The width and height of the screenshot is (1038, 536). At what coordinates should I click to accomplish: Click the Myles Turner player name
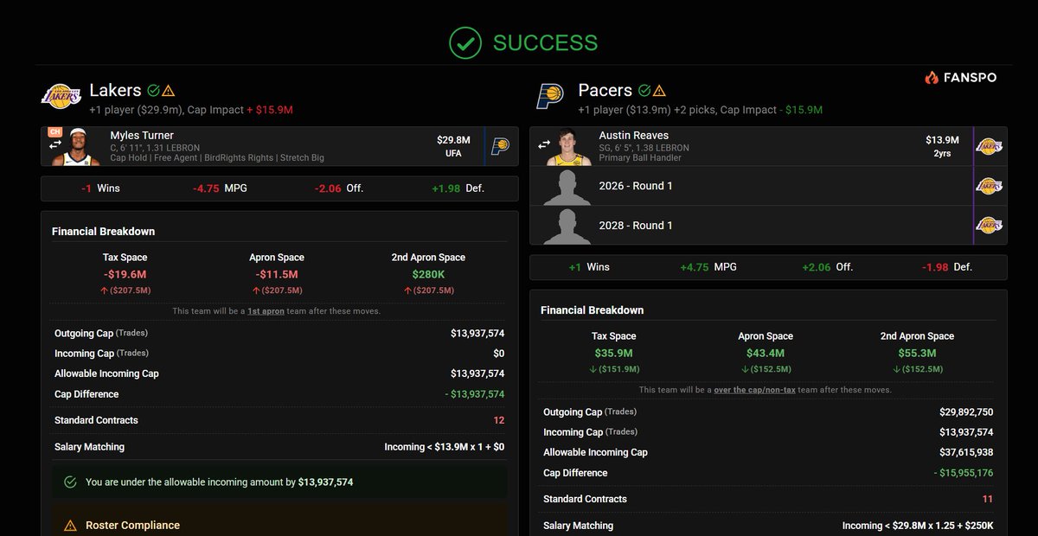click(x=142, y=135)
